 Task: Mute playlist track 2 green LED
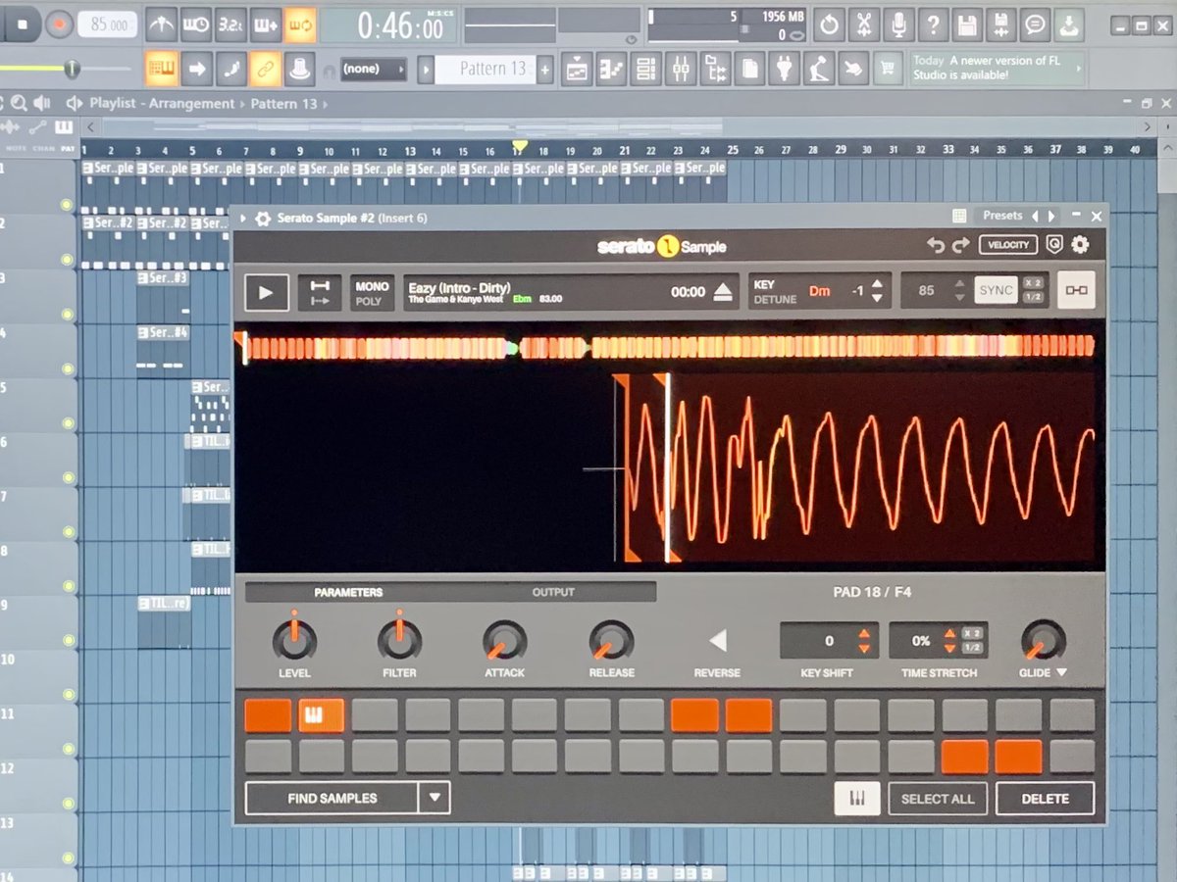pyautogui.click(x=67, y=260)
